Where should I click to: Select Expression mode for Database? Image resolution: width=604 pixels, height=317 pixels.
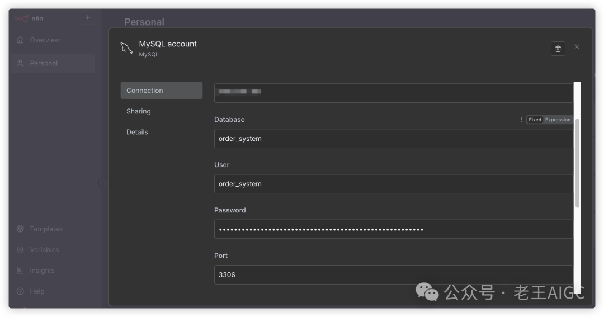point(558,120)
